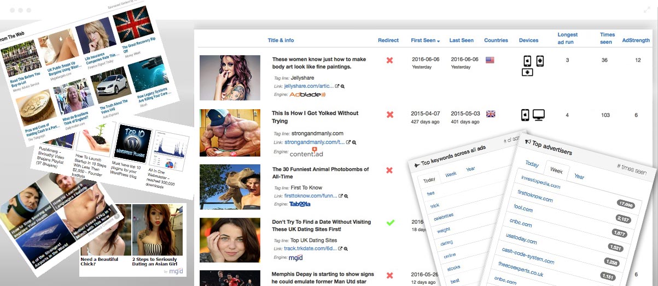Select Year tab in Top advertisers
Image resolution: width=658 pixels, height=286 pixels.
click(x=579, y=176)
